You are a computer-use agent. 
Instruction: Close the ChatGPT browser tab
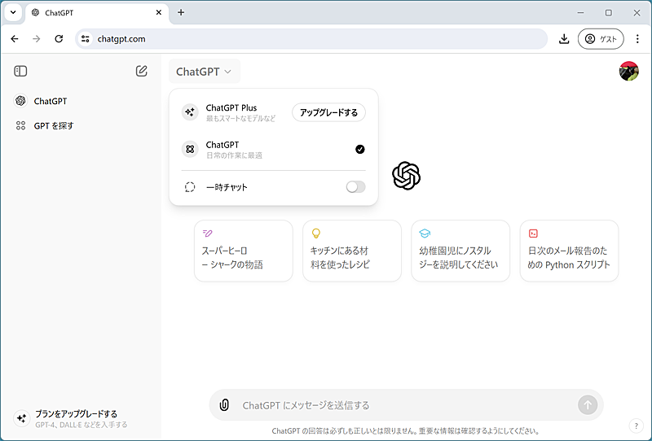[158, 13]
